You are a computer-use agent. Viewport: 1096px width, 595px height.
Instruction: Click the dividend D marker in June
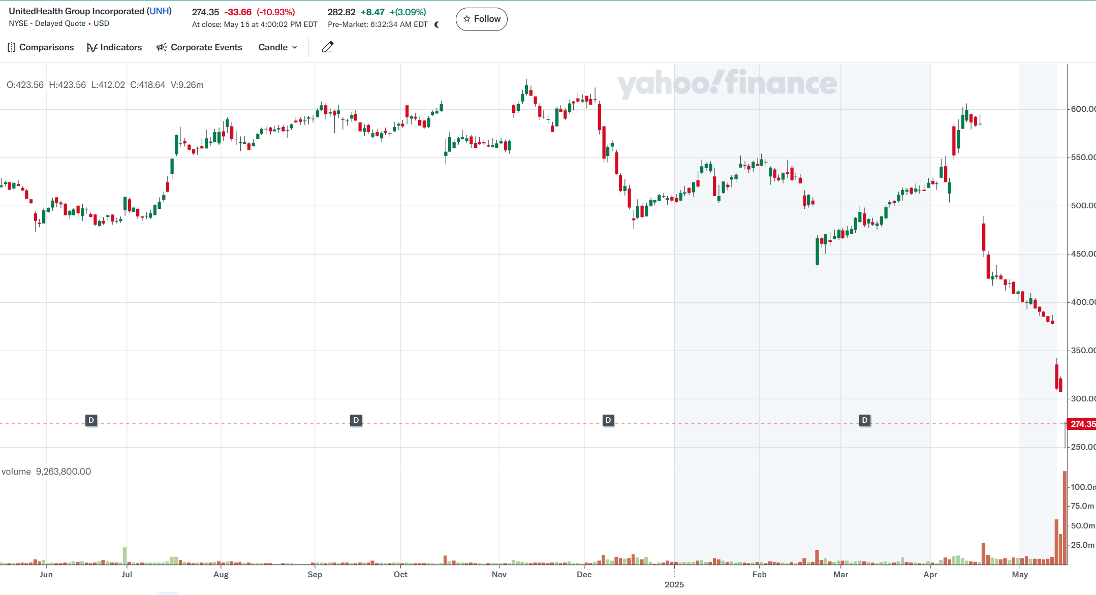point(91,420)
